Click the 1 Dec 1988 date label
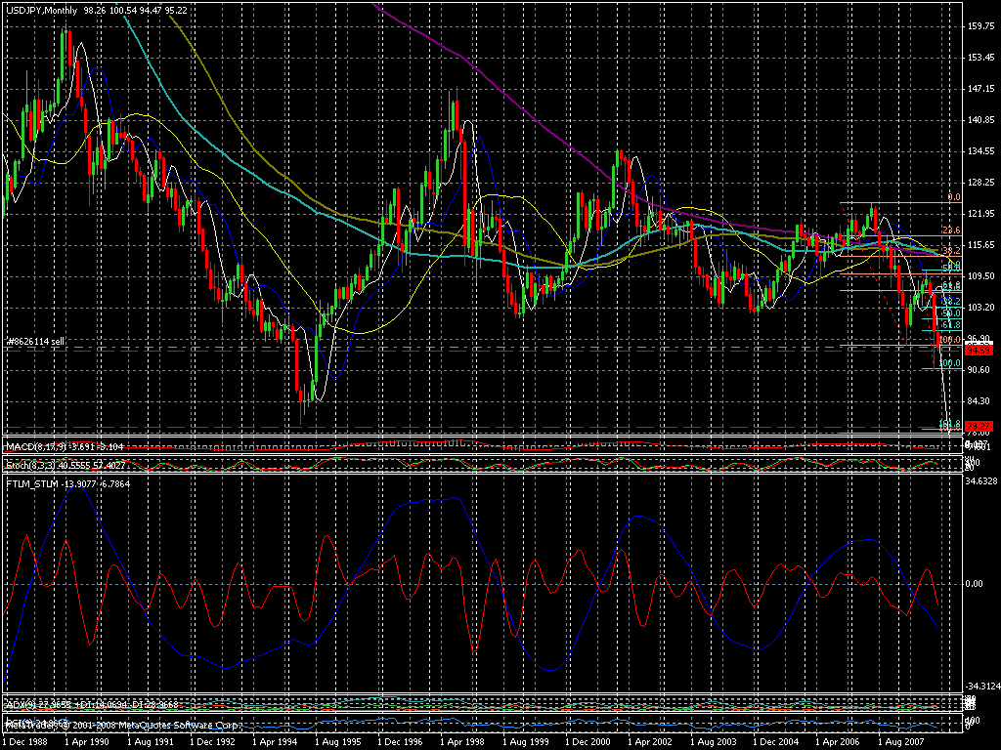The height and width of the screenshot is (750, 1001). (x=23, y=742)
